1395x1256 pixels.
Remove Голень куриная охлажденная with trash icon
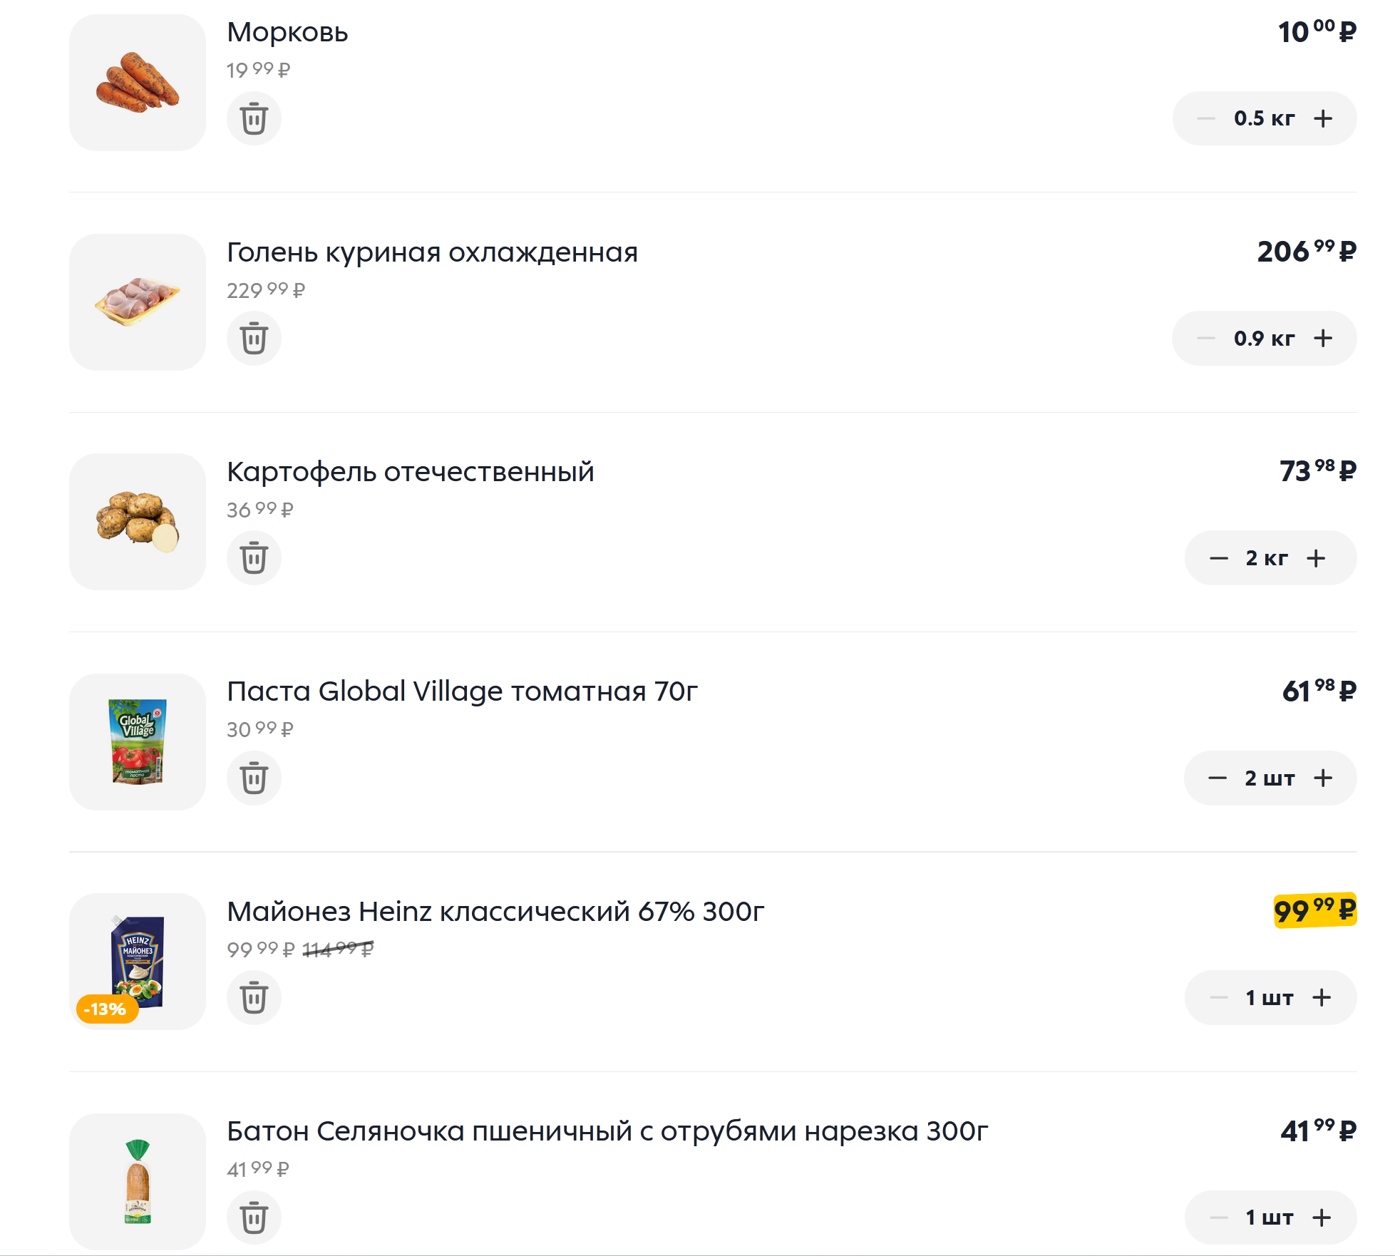(254, 338)
